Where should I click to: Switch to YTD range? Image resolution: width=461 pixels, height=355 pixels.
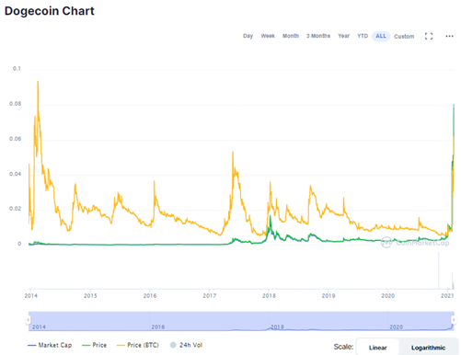coord(363,36)
